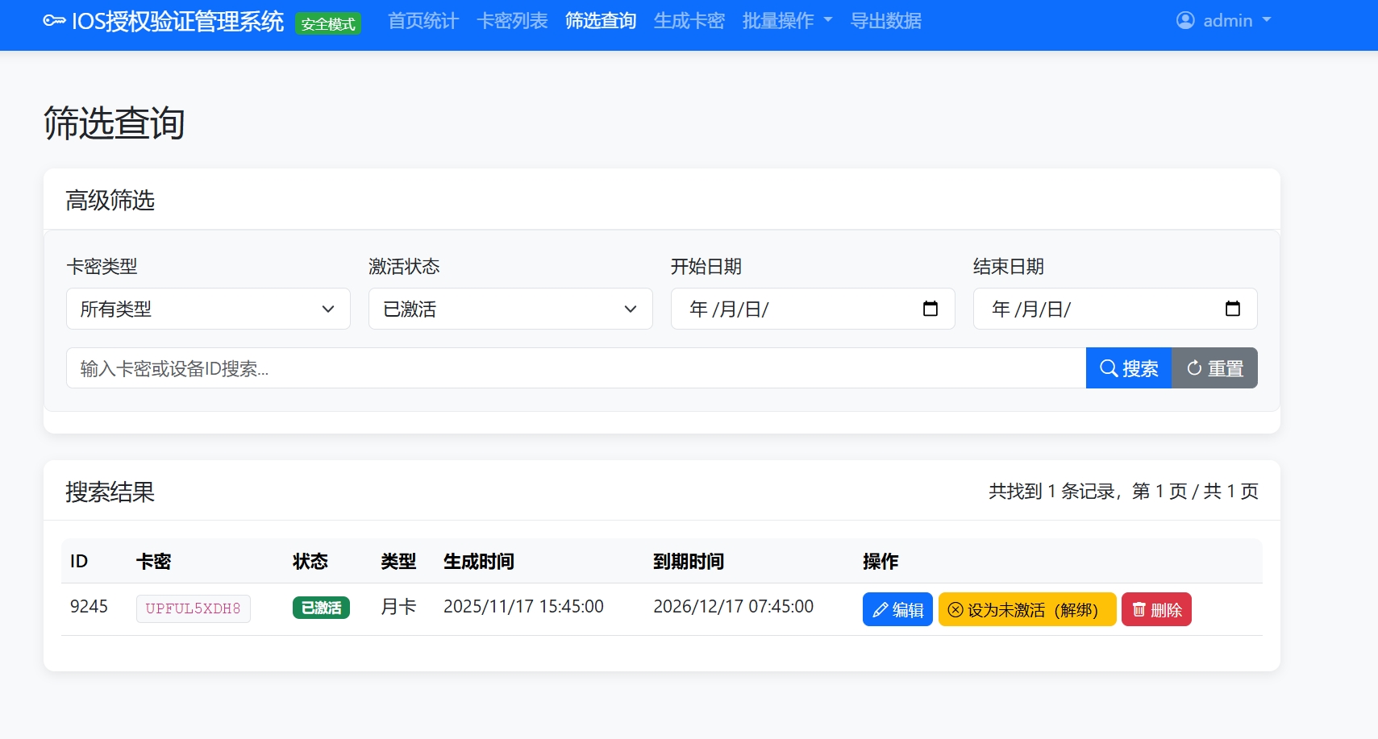This screenshot has width=1378, height=739.
Task: Open the 激活状态 dropdown showing 已激活
Action: click(x=510, y=309)
